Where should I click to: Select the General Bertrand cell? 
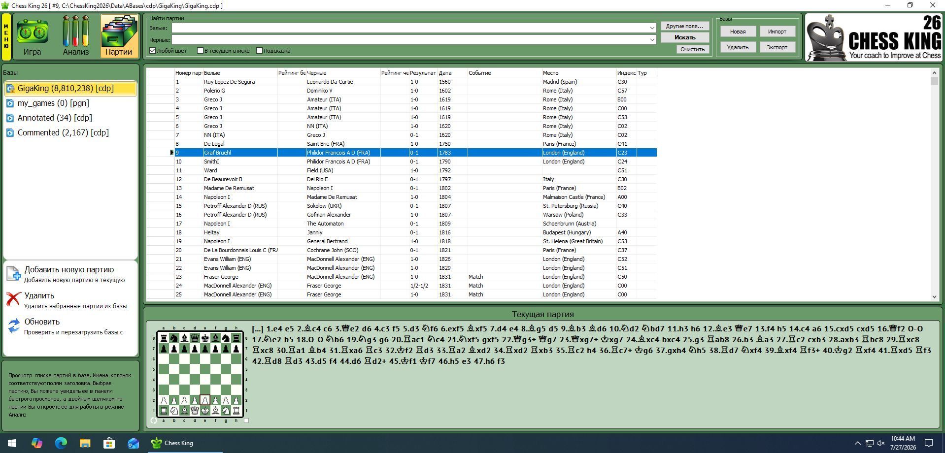coord(343,241)
